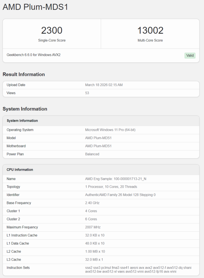Image resolution: width=204 pixels, height=278 pixels.
Task: Click the Cluster 1 value 4 Cores
Action: tap(91, 211)
